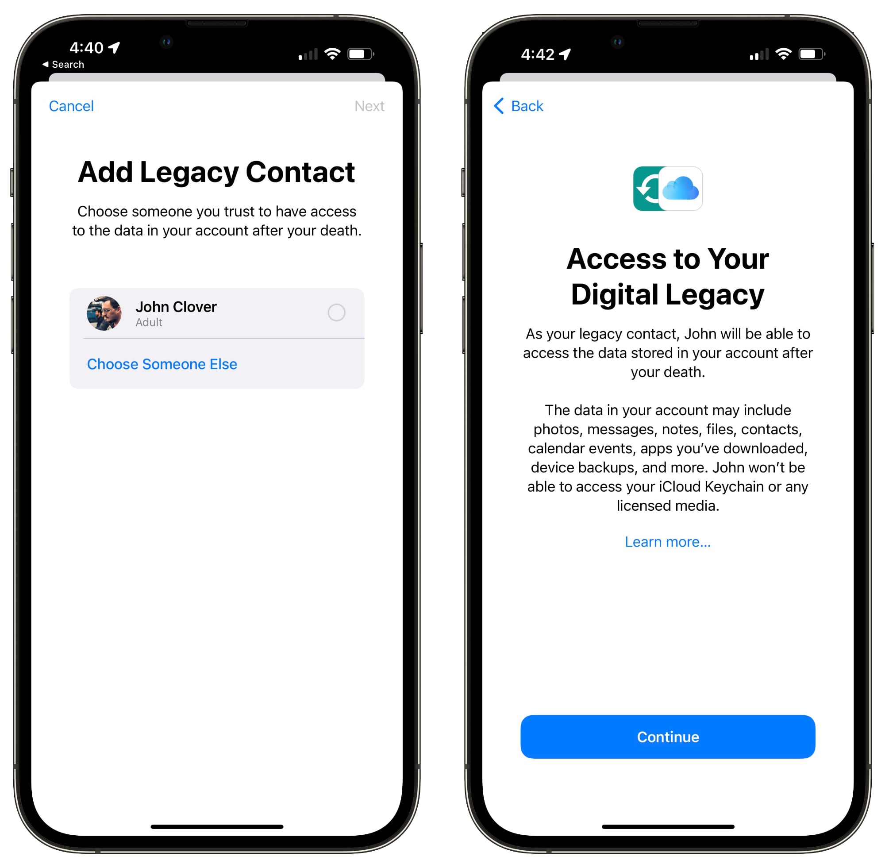Enable the unselected radio button for John
The height and width of the screenshot is (868, 885).
click(x=337, y=312)
